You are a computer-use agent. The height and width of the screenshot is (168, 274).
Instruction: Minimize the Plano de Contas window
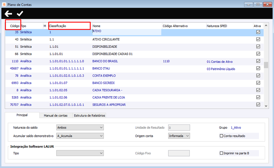(x=249, y=4)
